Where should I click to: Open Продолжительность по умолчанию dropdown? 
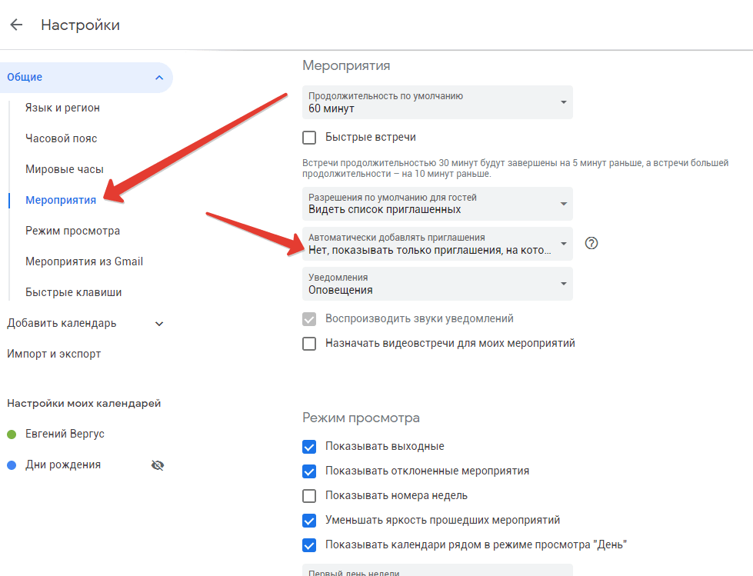pyautogui.click(x=437, y=102)
